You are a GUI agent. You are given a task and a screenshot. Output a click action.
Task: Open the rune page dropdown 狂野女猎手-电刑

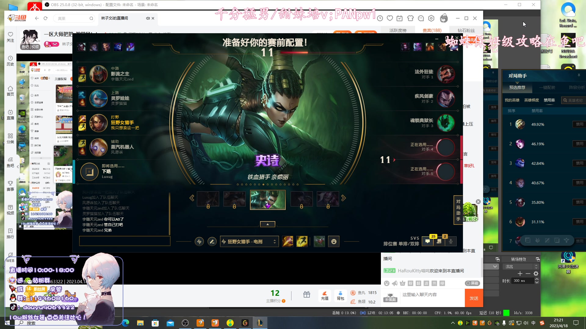[249, 242]
